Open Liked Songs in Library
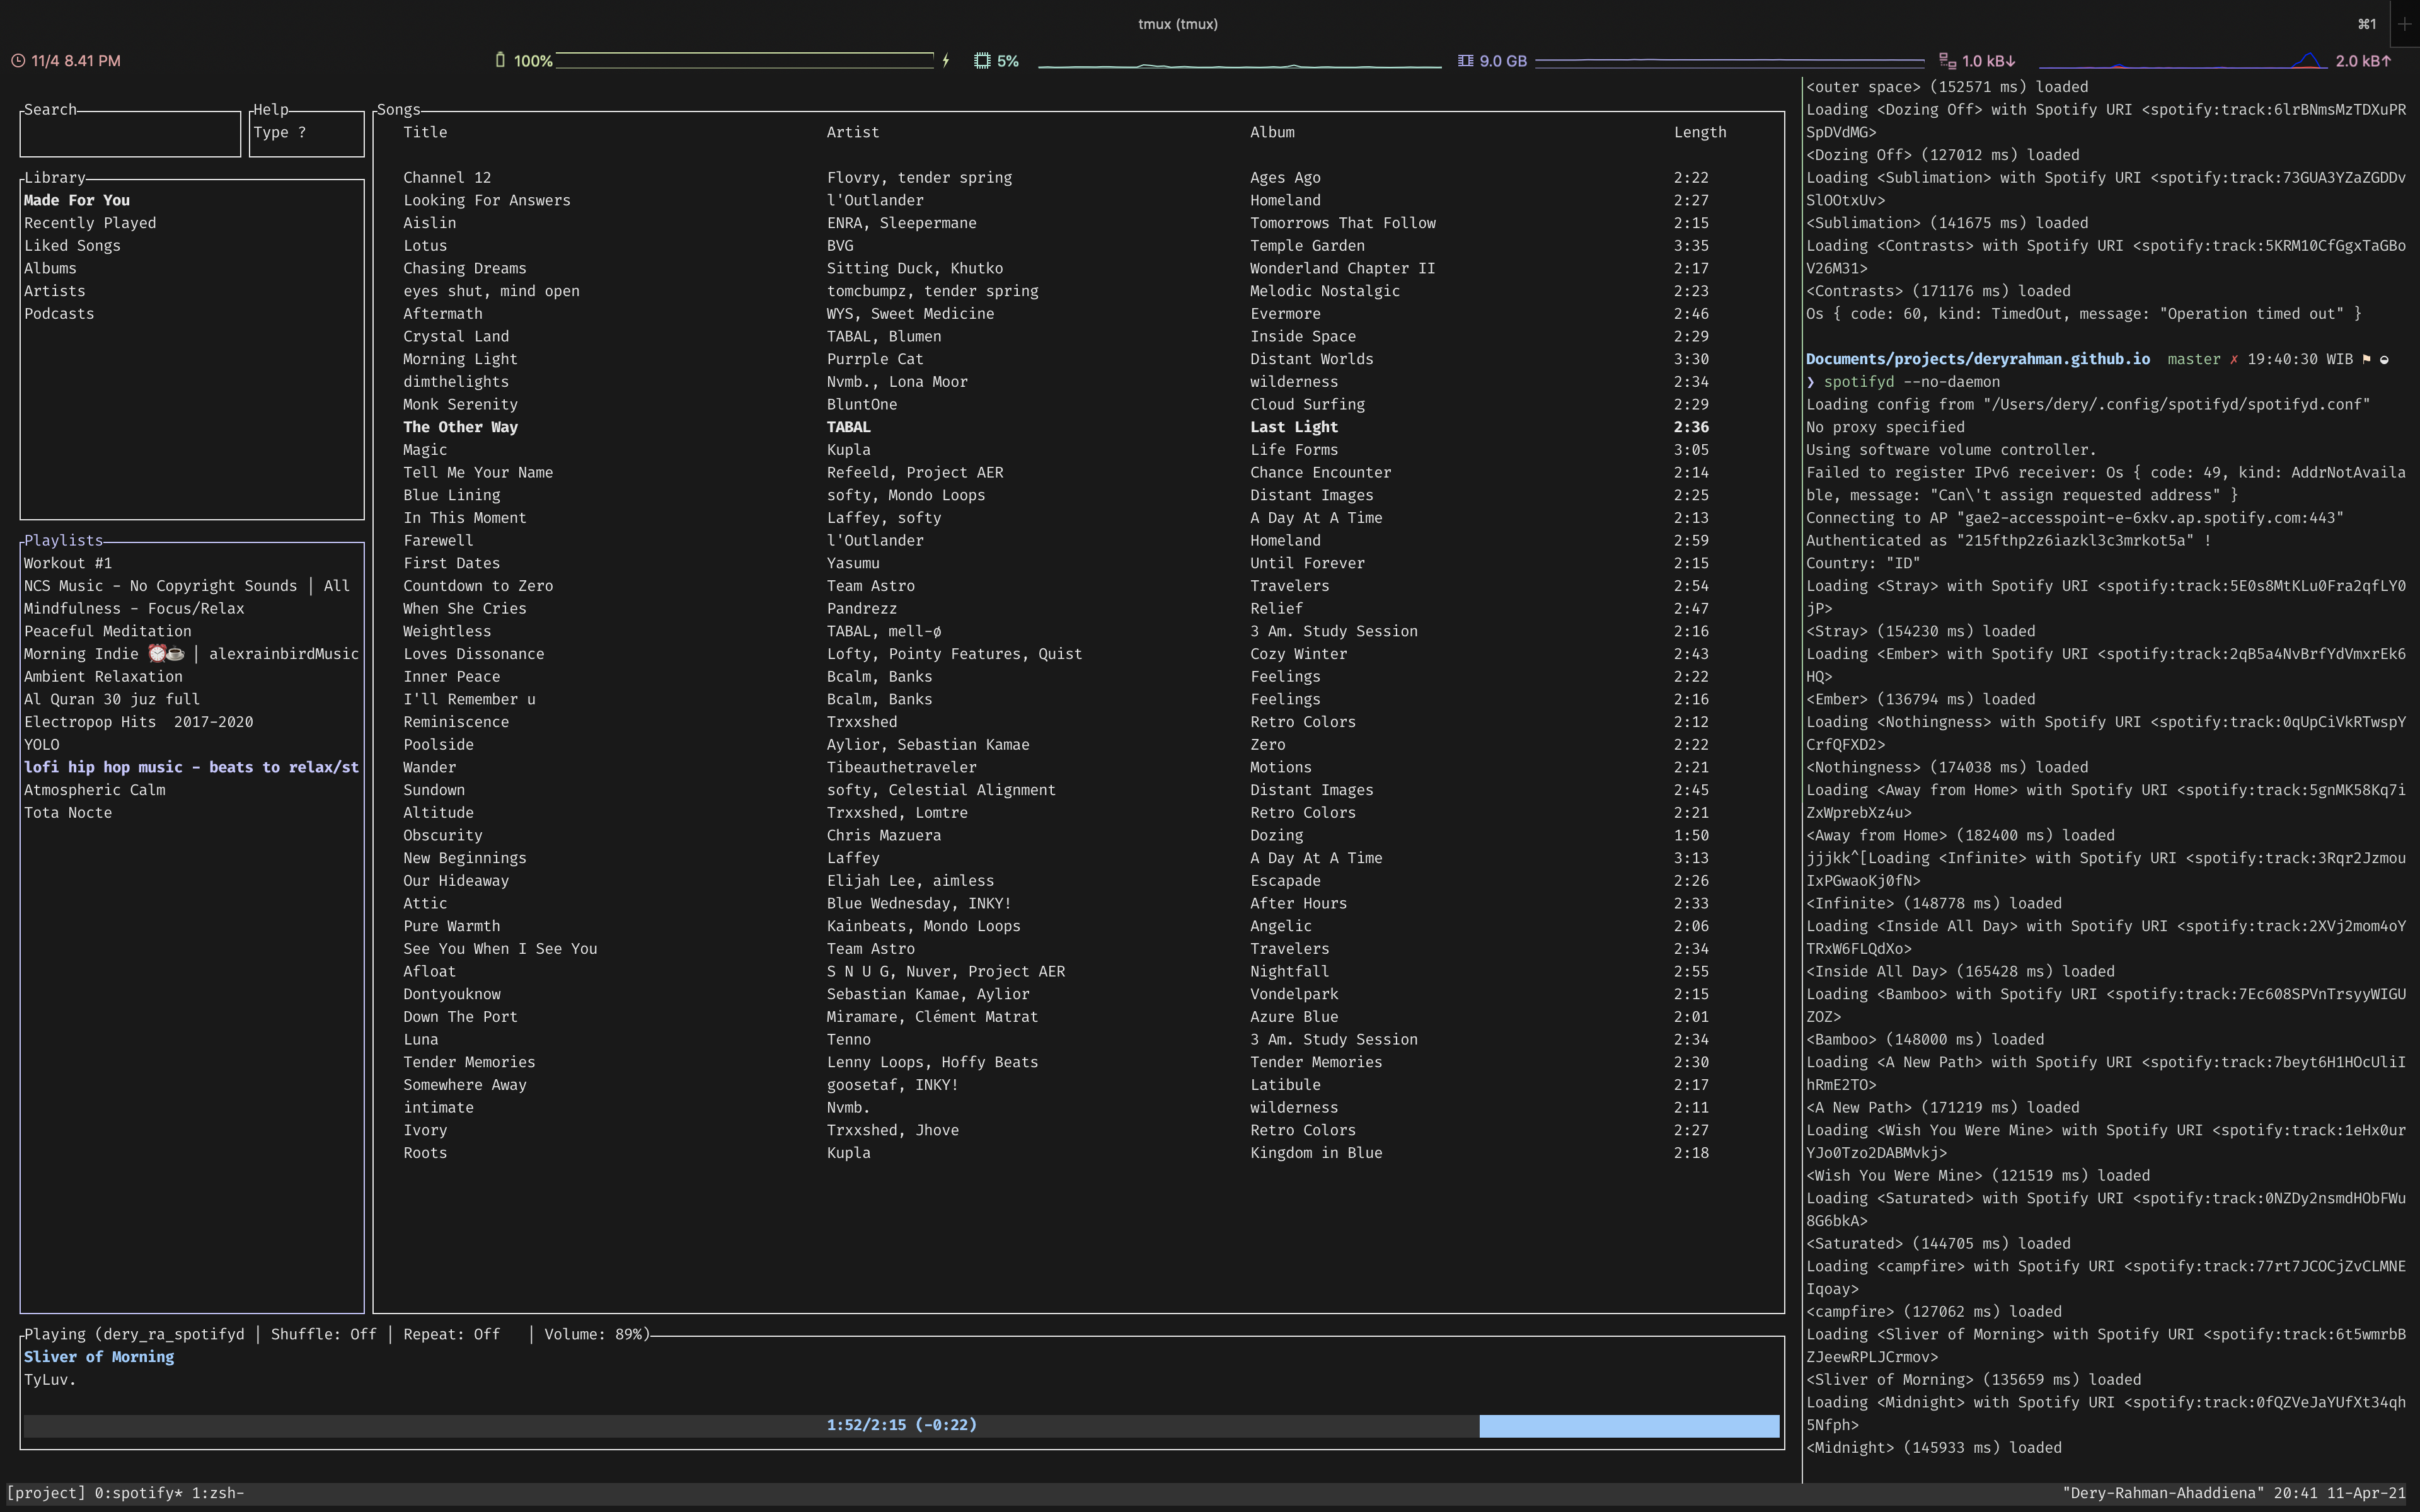Screen dimensions: 2420x1512 [72, 246]
